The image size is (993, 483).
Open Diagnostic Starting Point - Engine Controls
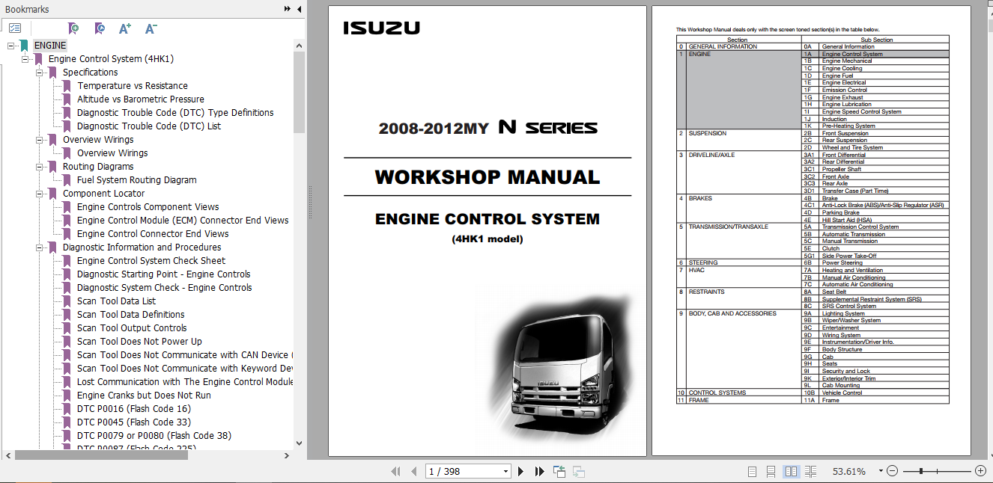click(164, 274)
